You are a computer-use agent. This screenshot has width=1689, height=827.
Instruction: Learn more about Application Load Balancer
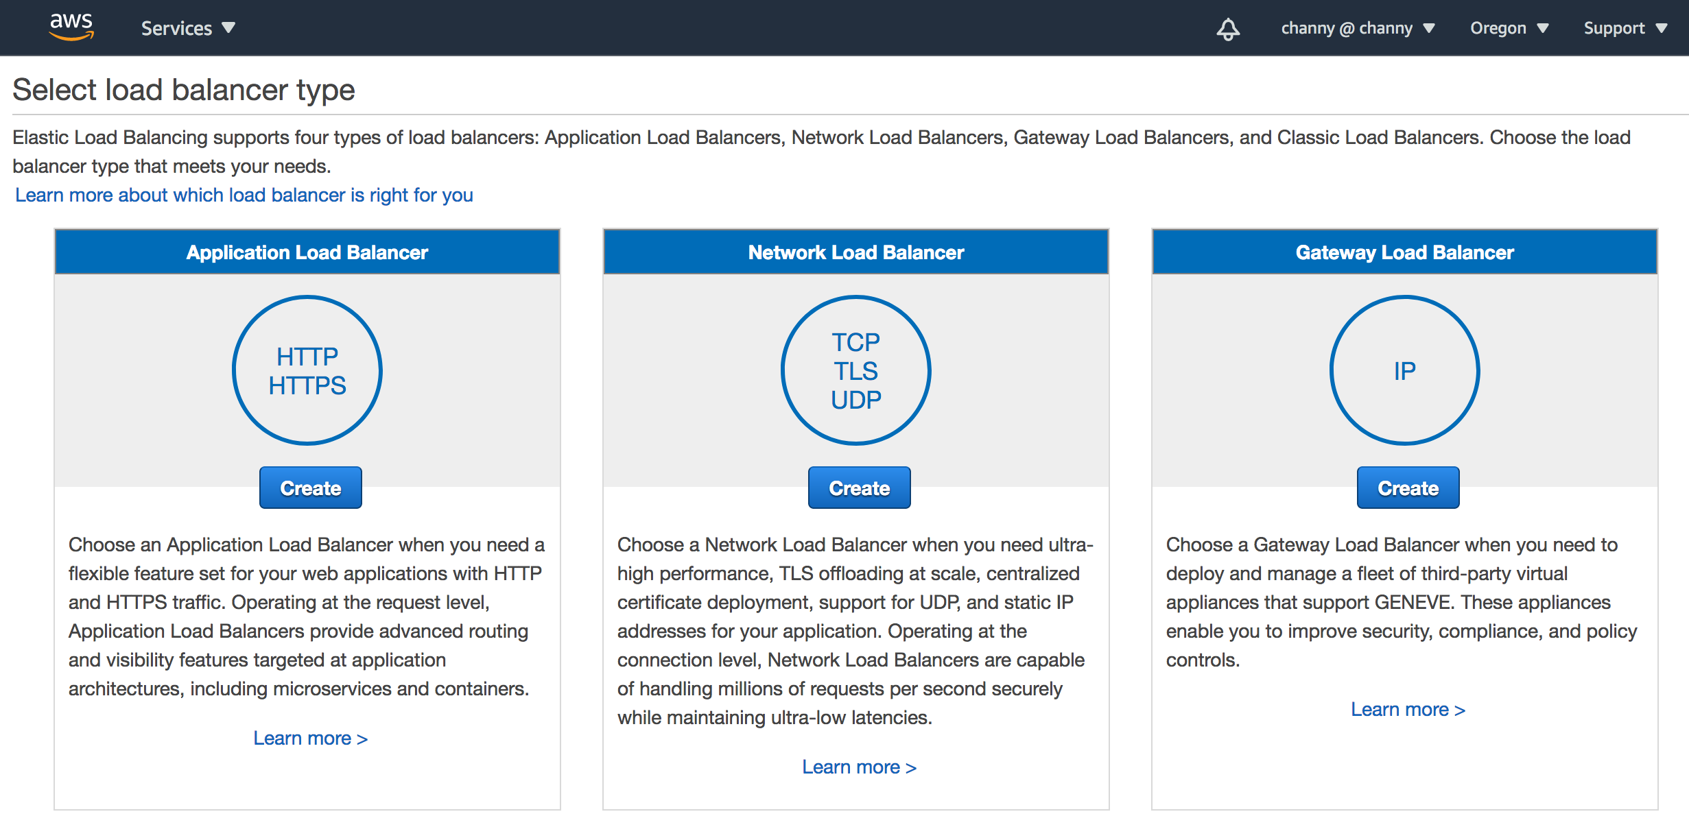310,739
